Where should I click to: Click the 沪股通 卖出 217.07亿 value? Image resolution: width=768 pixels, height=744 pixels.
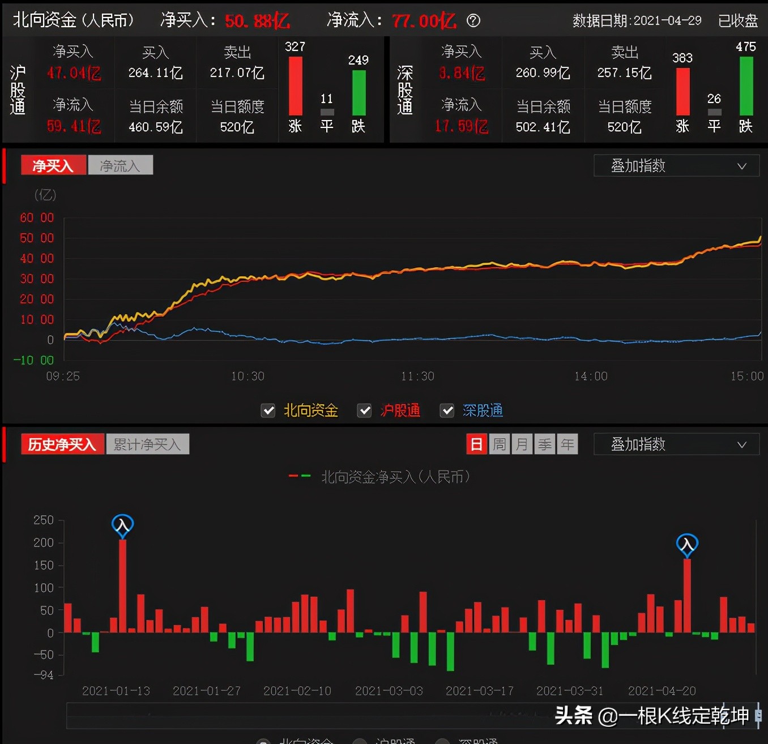(x=237, y=73)
